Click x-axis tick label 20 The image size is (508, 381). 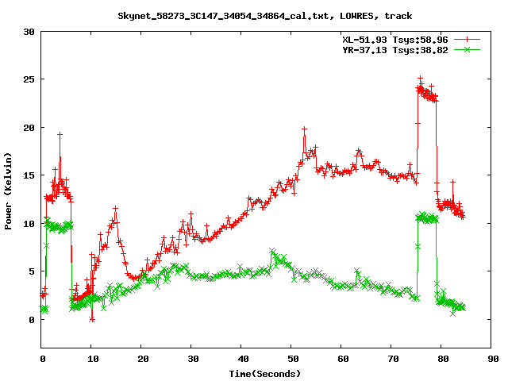[143, 359]
